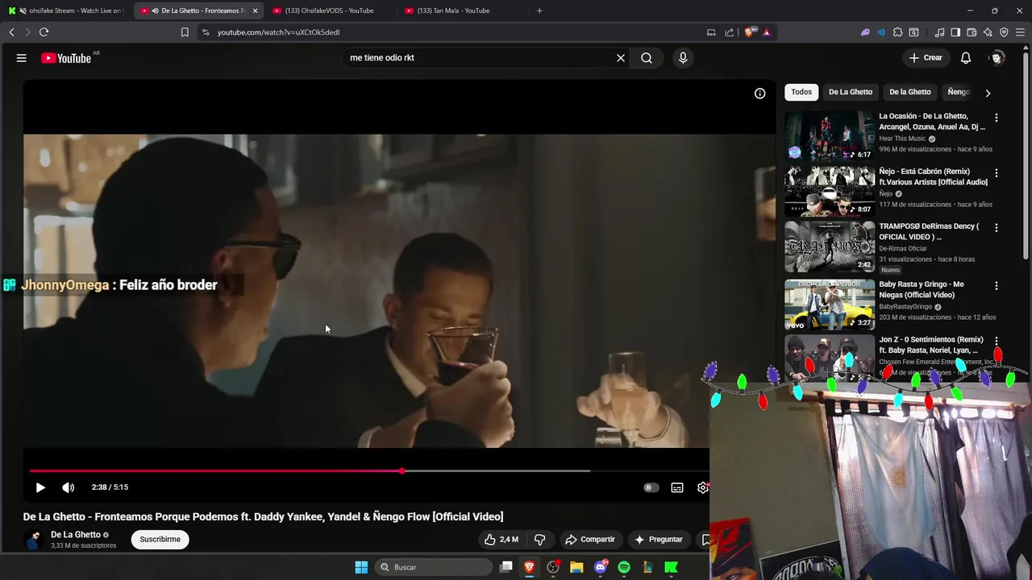Share the video via Compartir
The image size is (1032, 580).
tap(590, 540)
